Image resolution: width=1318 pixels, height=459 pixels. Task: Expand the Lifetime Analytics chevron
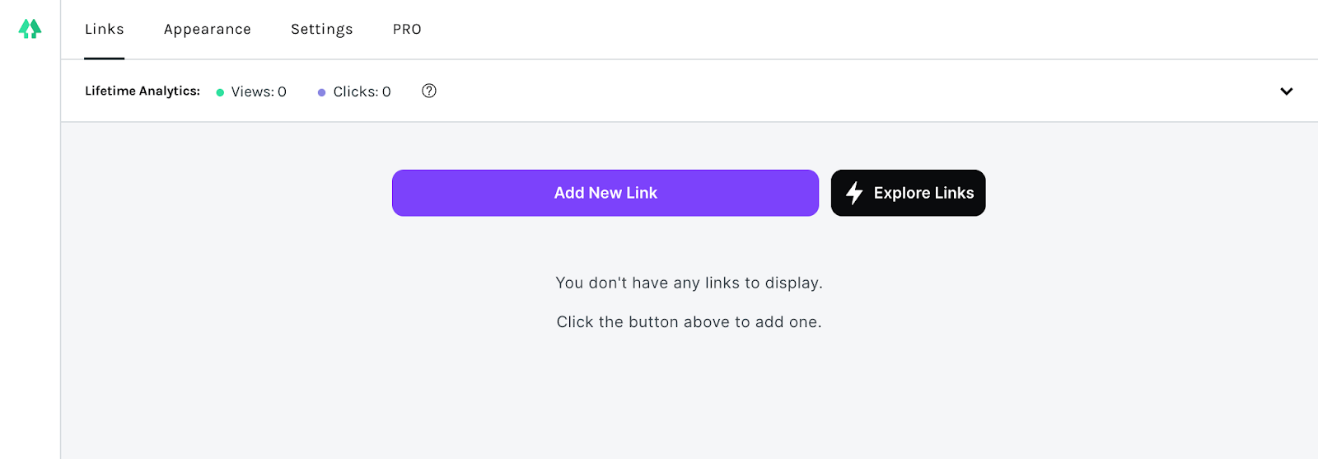point(1286,91)
